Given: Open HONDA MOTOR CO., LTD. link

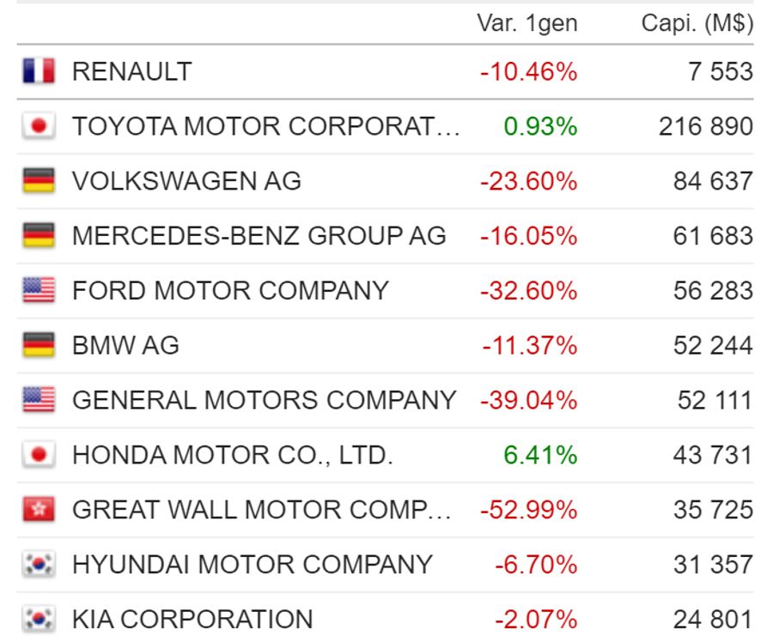Looking at the screenshot, I should pos(233,455).
